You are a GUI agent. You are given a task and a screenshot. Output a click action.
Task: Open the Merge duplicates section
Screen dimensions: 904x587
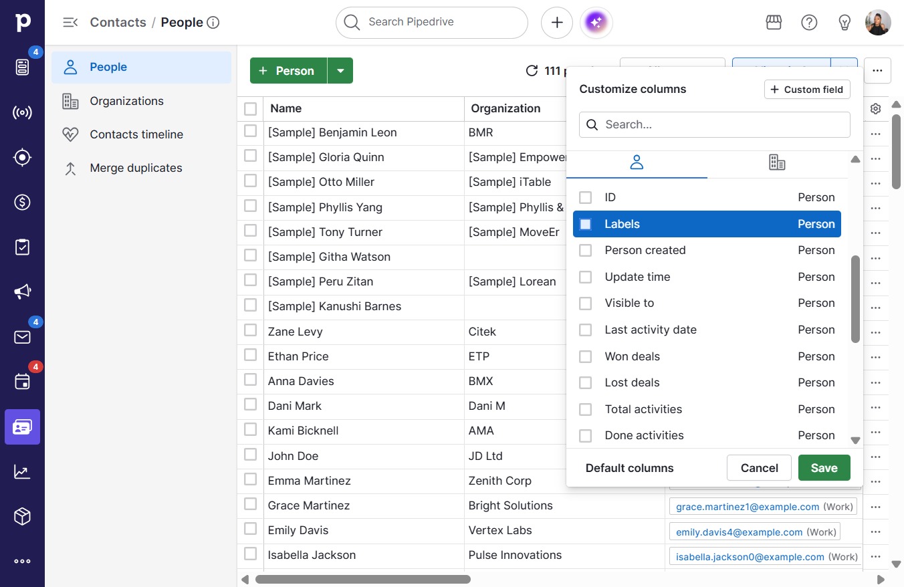[141, 168]
